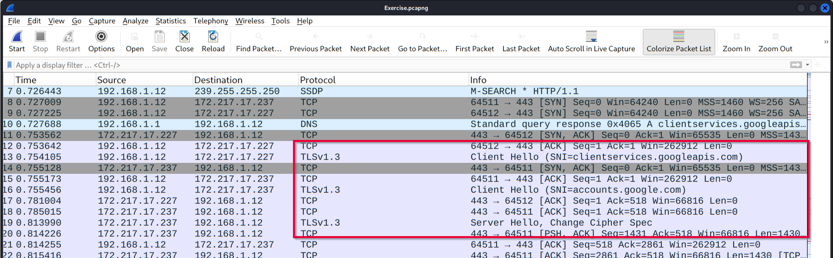Sort packets by Protocol column header

point(317,80)
